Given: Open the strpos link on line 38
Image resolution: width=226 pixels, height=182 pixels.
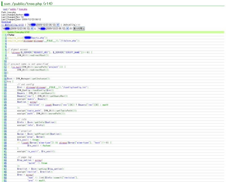Looking at the screenshot, I should tap(63, 143).
